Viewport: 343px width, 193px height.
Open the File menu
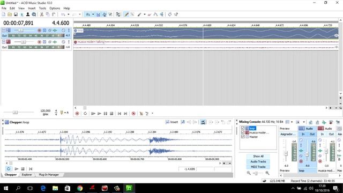tap(4, 9)
